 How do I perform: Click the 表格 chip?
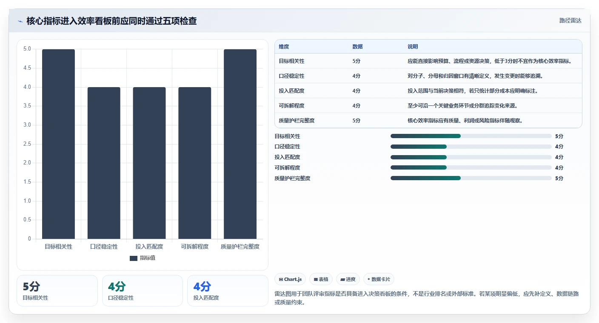coord(321,279)
